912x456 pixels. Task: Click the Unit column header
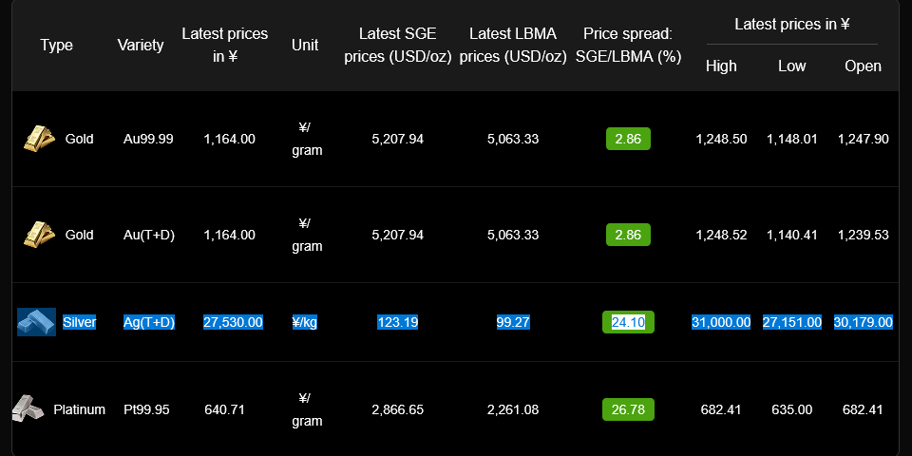(306, 45)
